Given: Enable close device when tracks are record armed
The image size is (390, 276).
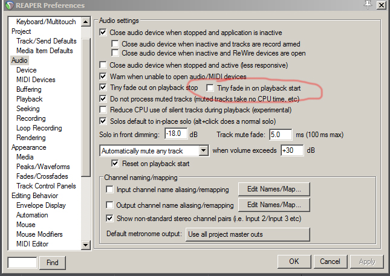Looking at the screenshot, I should point(115,43).
